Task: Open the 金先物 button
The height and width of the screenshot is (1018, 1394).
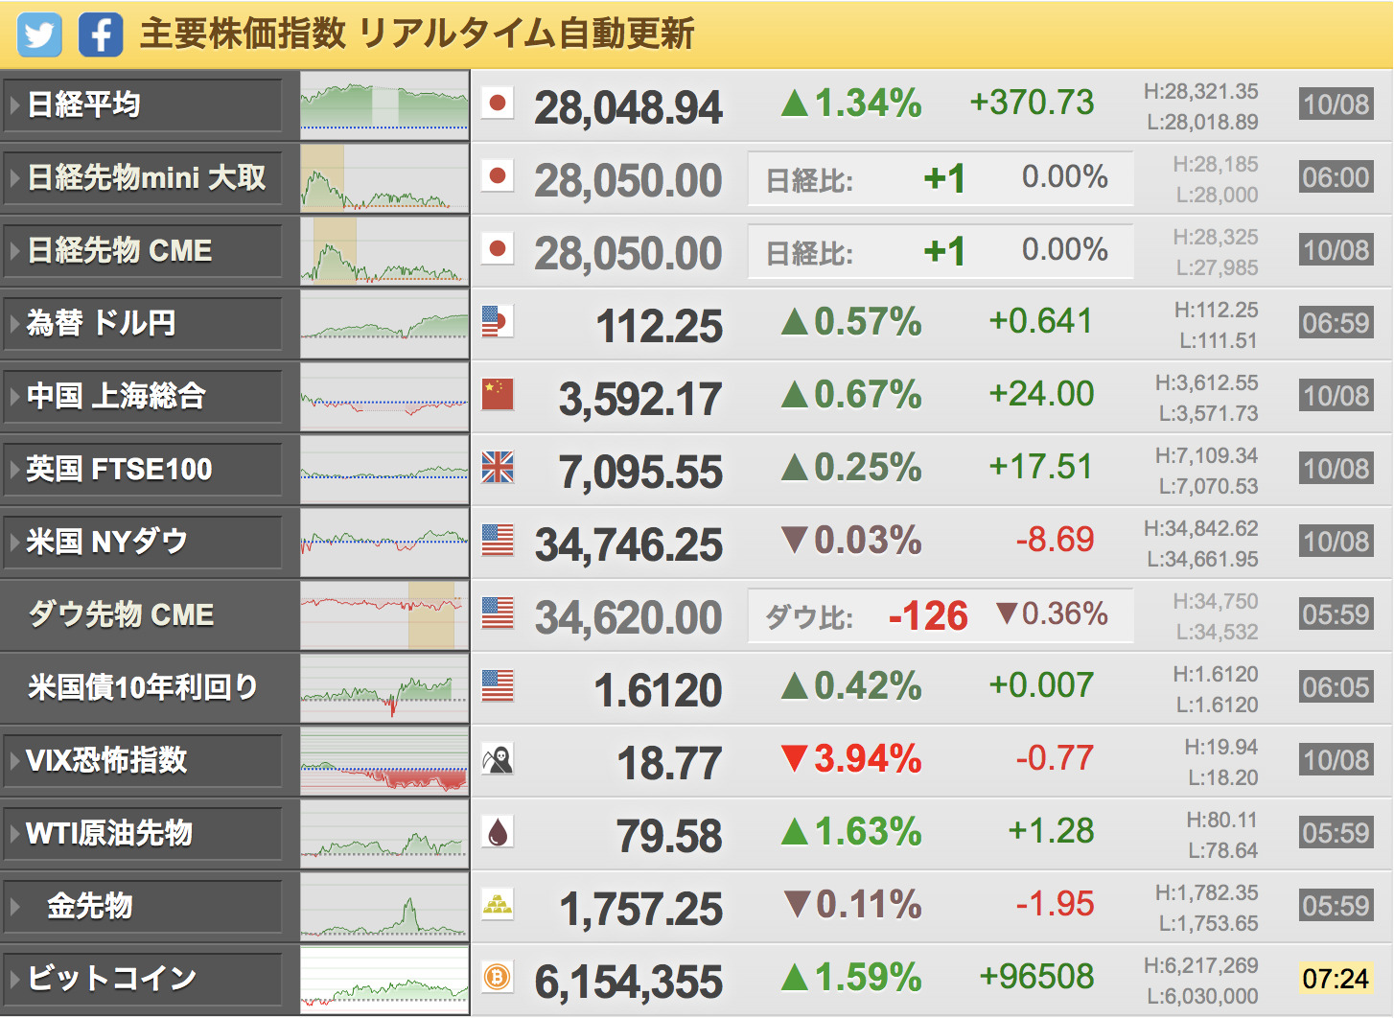Action: 143,906
